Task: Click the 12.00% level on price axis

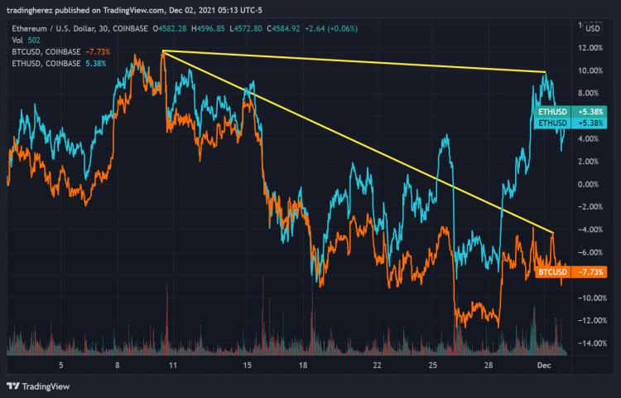Action: (591, 48)
